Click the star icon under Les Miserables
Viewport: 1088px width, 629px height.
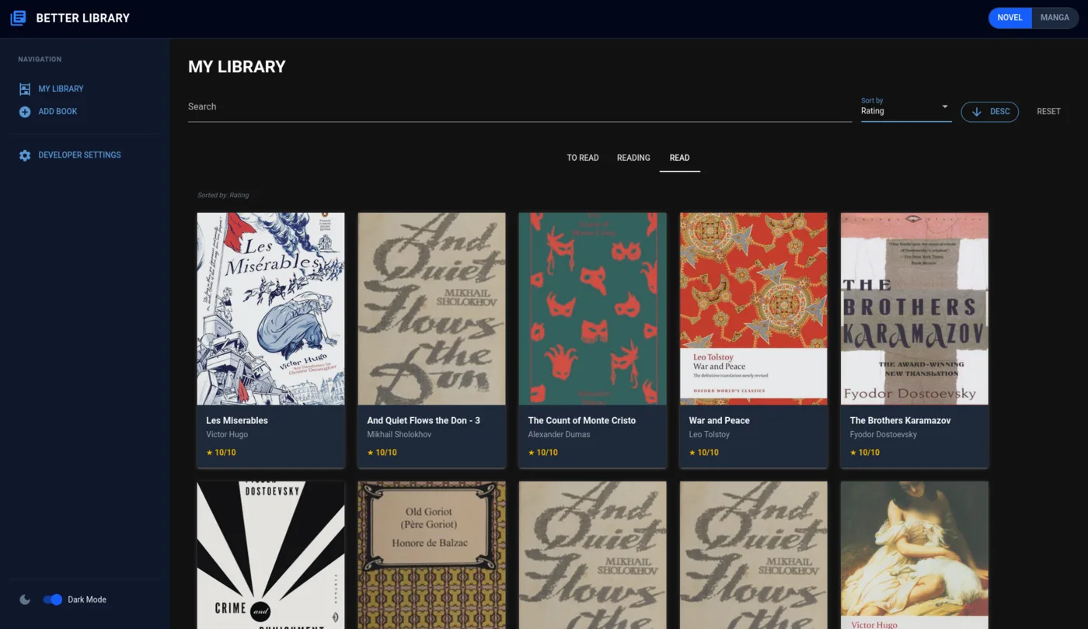pyautogui.click(x=209, y=452)
